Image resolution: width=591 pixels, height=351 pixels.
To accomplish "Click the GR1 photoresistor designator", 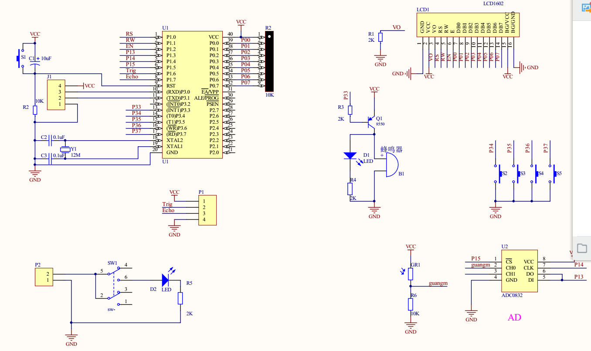I will pos(416,265).
